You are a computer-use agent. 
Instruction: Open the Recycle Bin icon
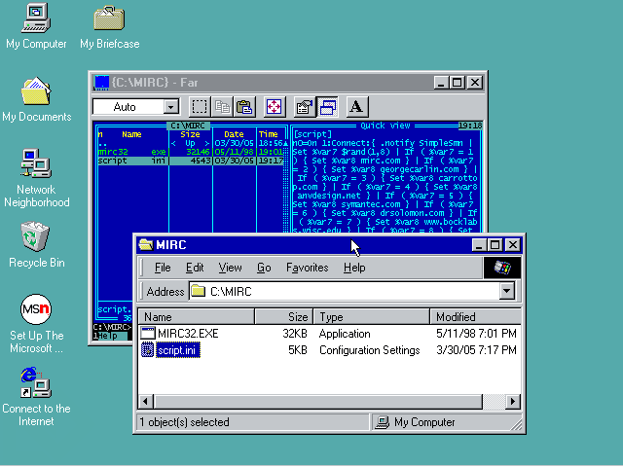37,245
